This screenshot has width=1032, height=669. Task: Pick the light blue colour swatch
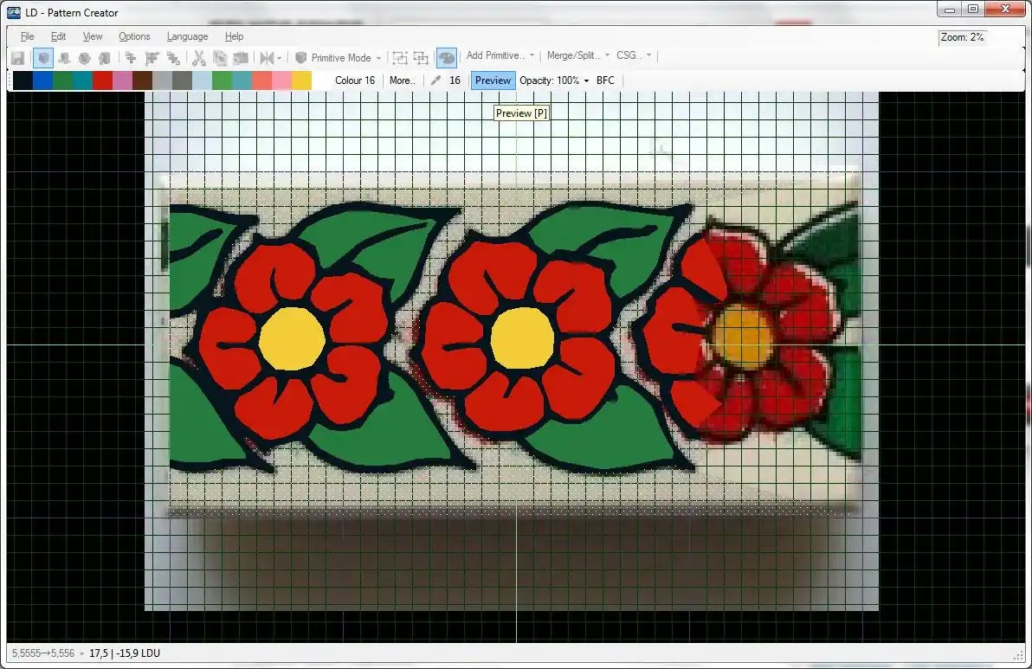tap(202, 80)
